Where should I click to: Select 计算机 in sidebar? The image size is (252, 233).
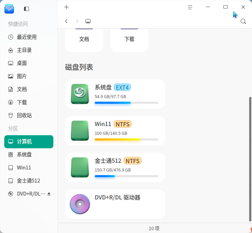(29, 142)
